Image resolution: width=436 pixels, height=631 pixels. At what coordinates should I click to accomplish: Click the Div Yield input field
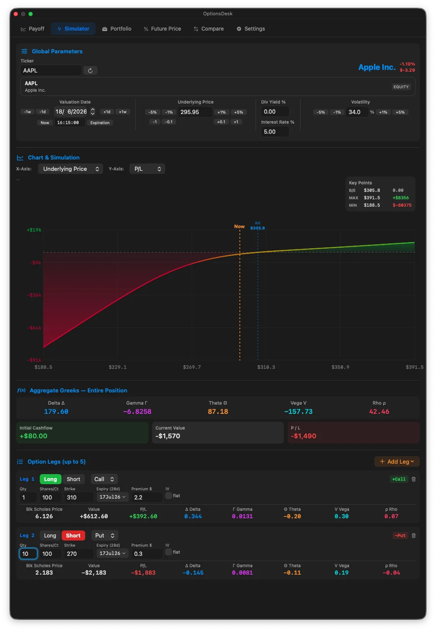[275, 112]
